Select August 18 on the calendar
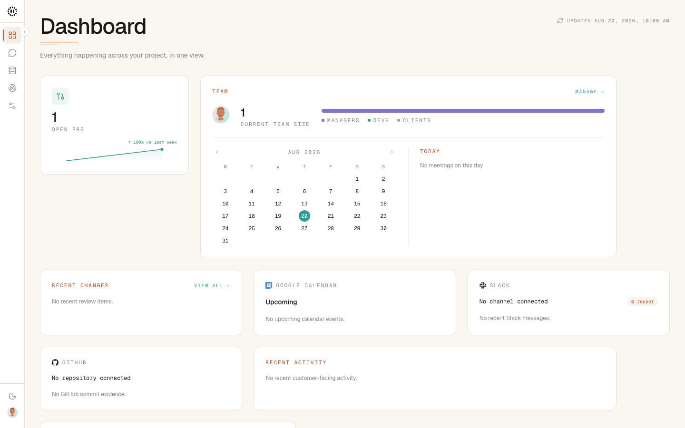685x428 pixels. click(x=252, y=216)
